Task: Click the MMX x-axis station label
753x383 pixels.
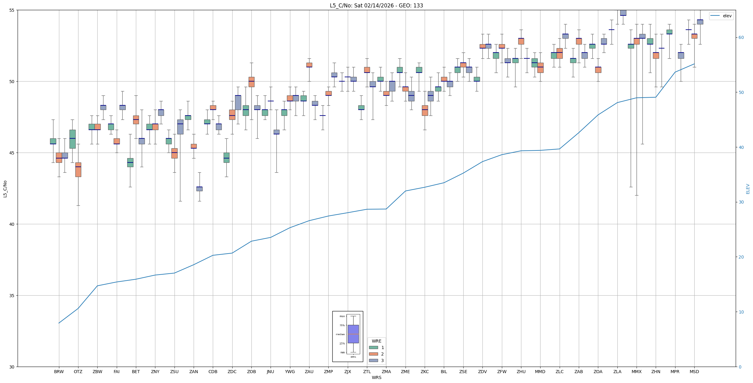Action: click(x=636, y=372)
